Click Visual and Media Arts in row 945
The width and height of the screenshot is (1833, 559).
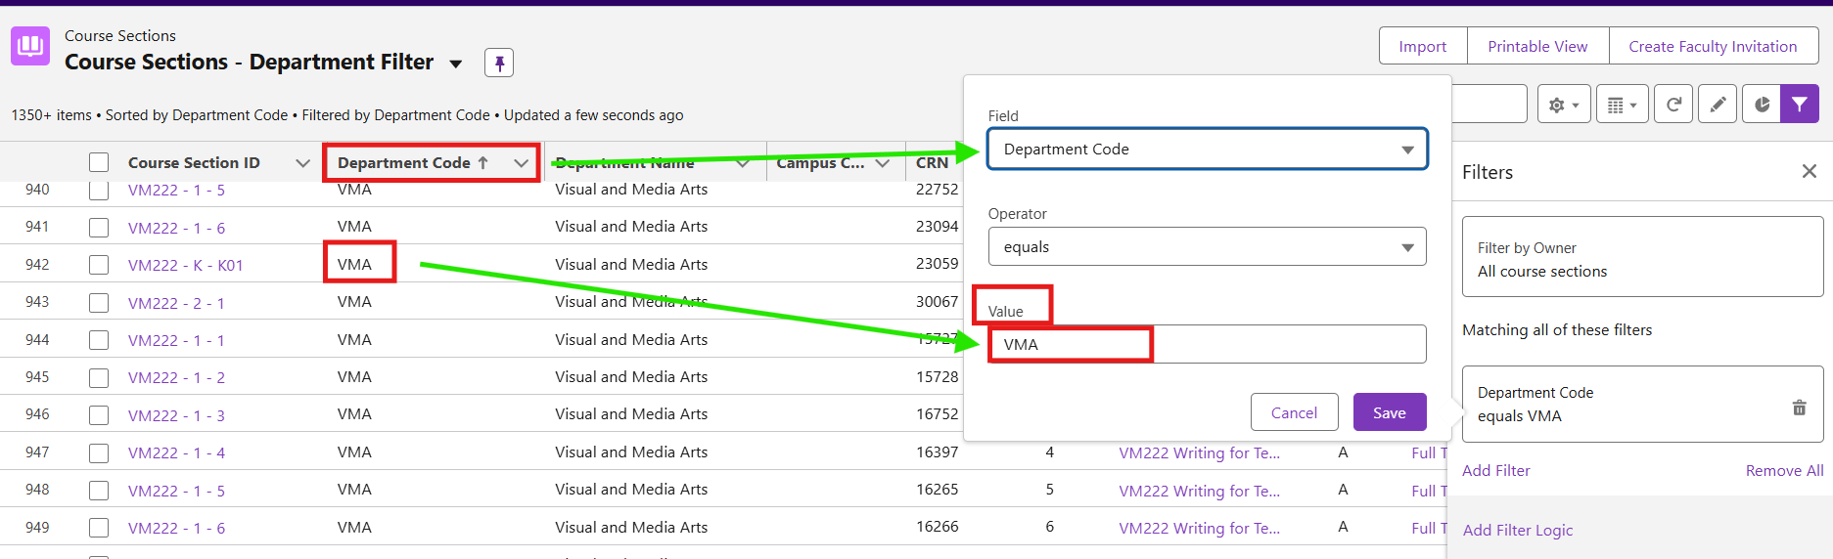click(631, 377)
